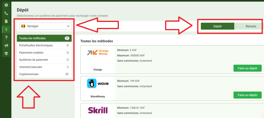Click the Orange Money logo
Viewport: 264px width, 118px height.
(98, 52)
